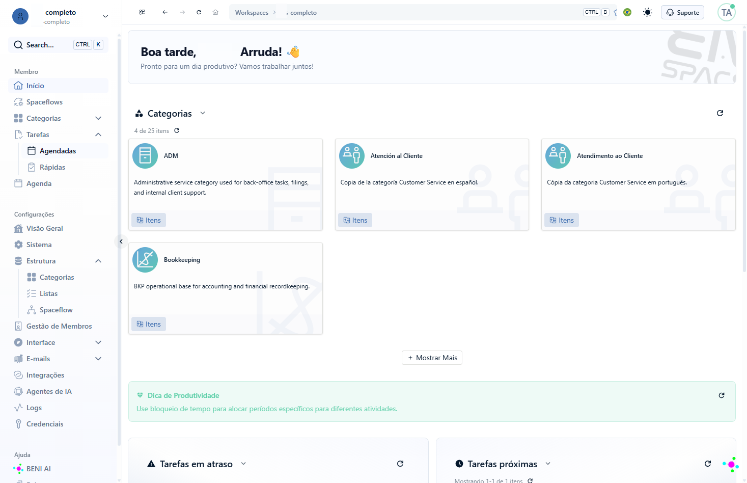
Task: Collapse the Tarefas sidebar group
Action: (x=98, y=135)
